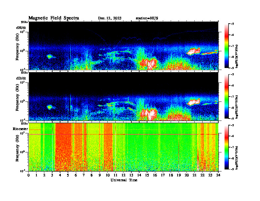The image size is (260, 201).
Task: Click the dH/dt colorbar's log PSD label
Action: (x=237, y=56)
